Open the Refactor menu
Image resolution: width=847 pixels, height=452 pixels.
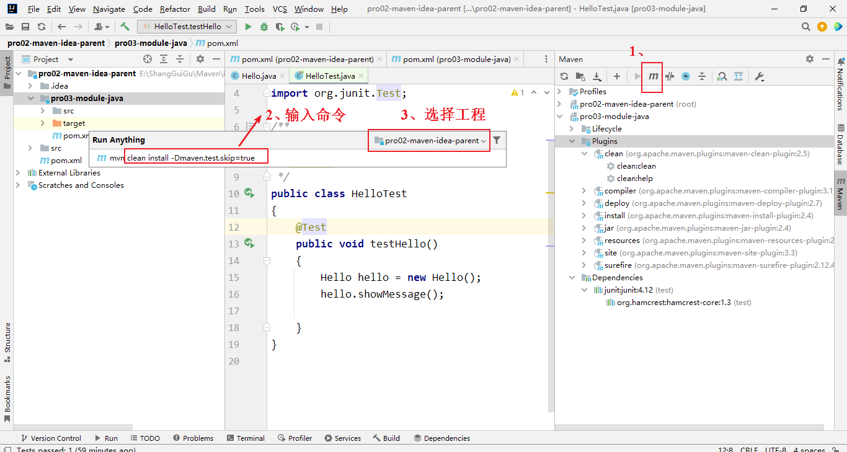[x=175, y=9]
